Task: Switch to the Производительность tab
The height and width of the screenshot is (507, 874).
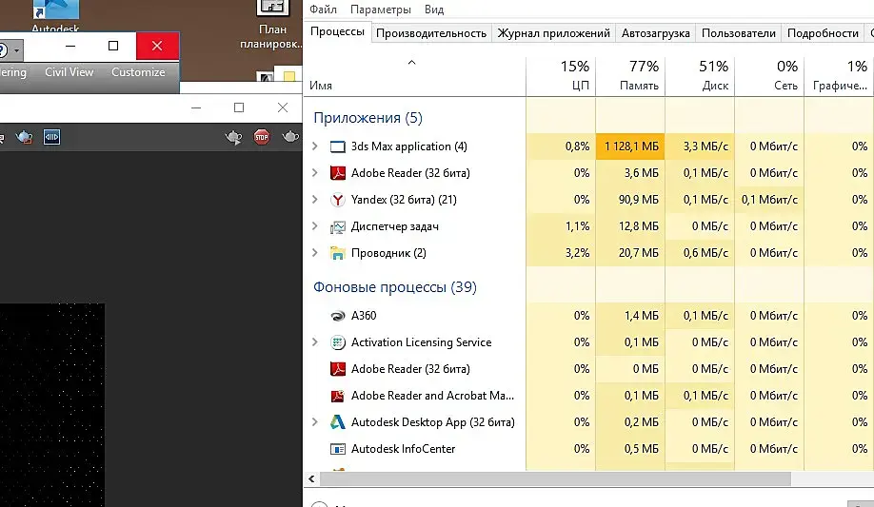Action: click(431, 32)
